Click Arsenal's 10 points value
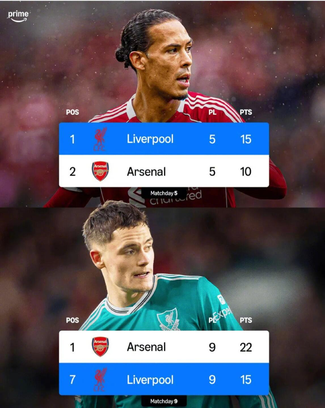Screen dimensions: 325x408 pyautogui.click(x=246, y=172)
